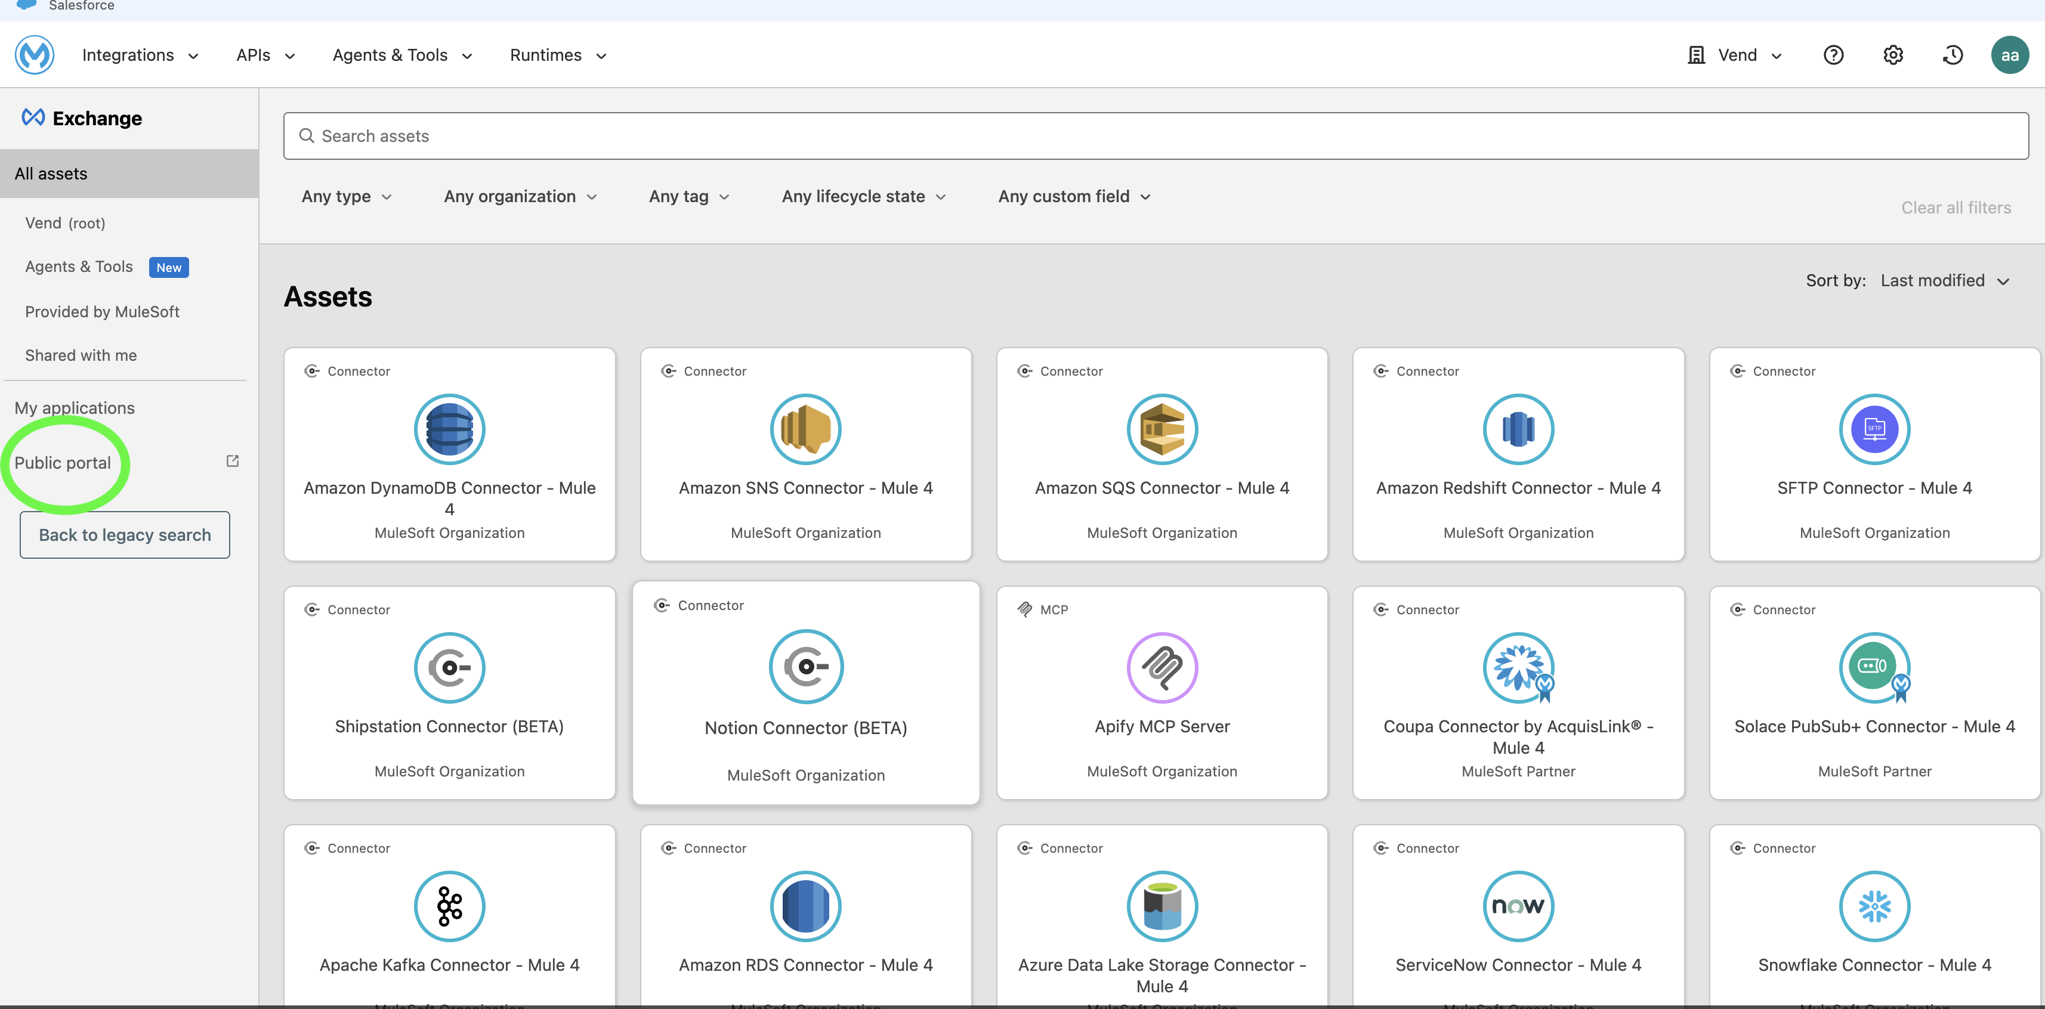Click the Back to legacy search button

pos(125,534)
